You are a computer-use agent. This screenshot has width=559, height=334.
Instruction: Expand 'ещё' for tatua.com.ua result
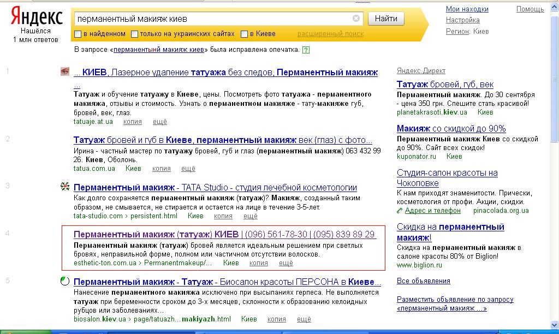(188, 169)
